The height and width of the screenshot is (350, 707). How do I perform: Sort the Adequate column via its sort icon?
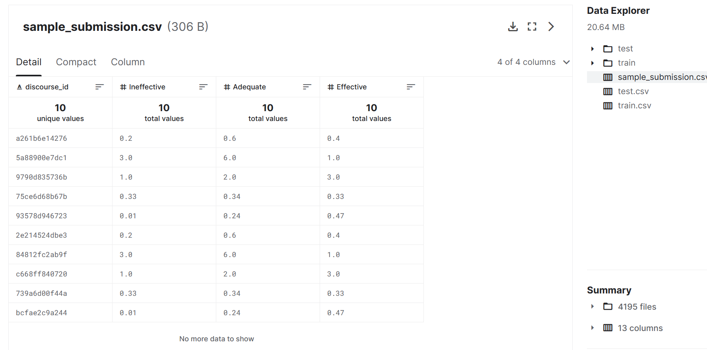307,87
